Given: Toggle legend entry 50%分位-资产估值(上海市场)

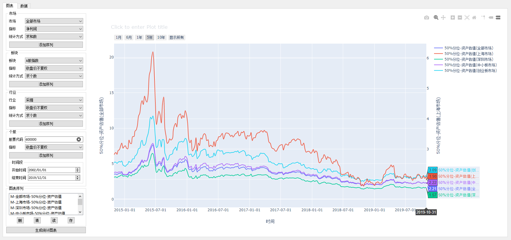Looking at the screenshot, I should point(469,54).
